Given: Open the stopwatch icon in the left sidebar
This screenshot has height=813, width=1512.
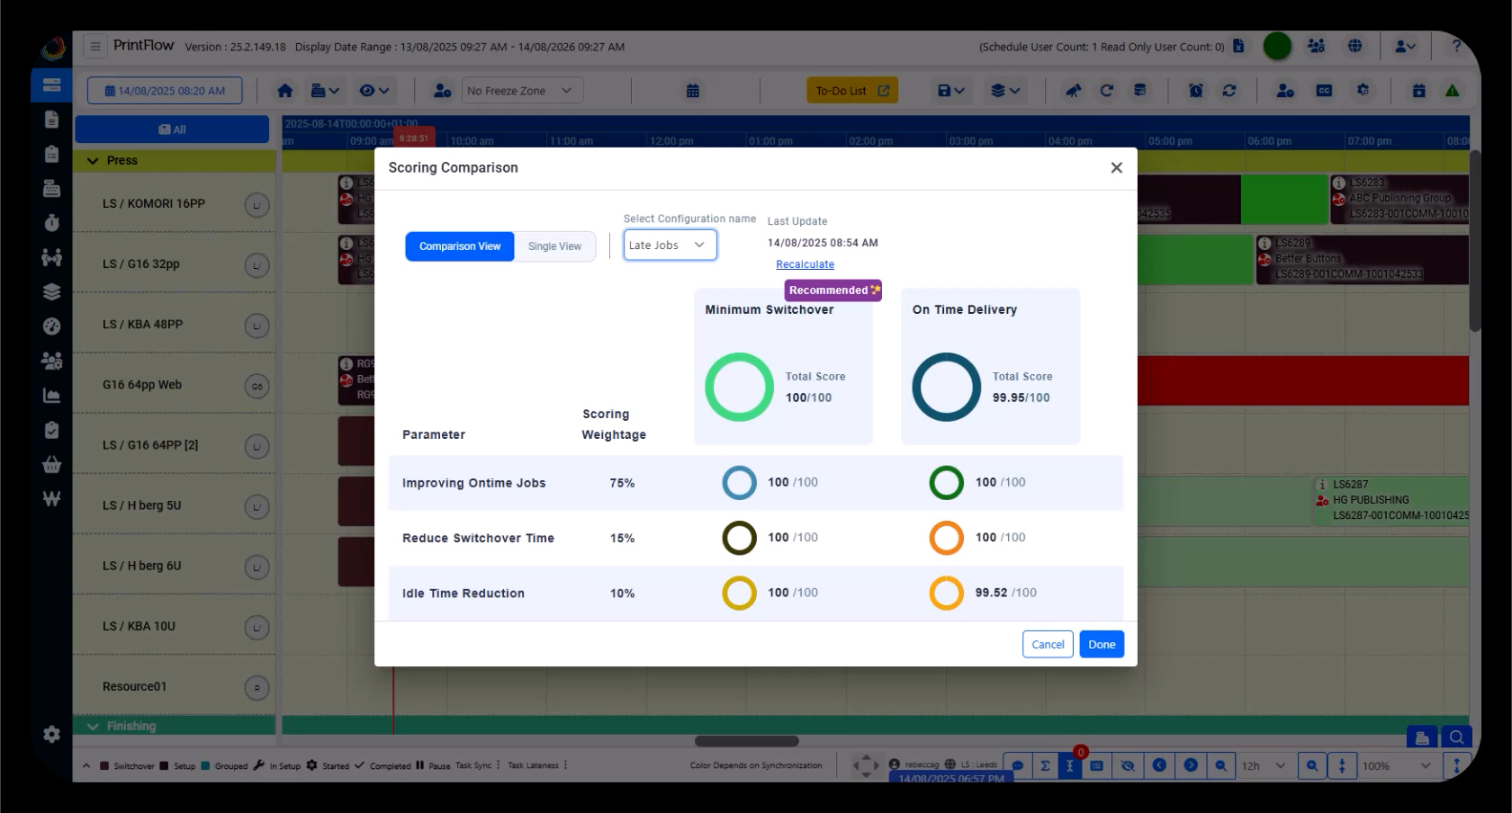Looking at the screenshot, I should tap(51, 222).
